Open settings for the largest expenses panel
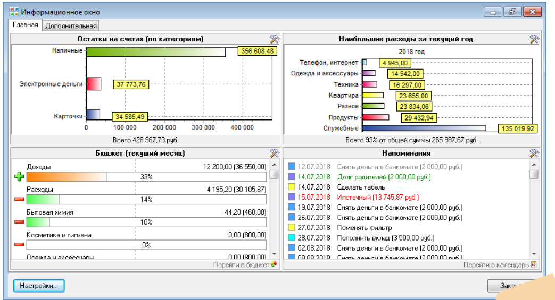 tap(534, 39)
